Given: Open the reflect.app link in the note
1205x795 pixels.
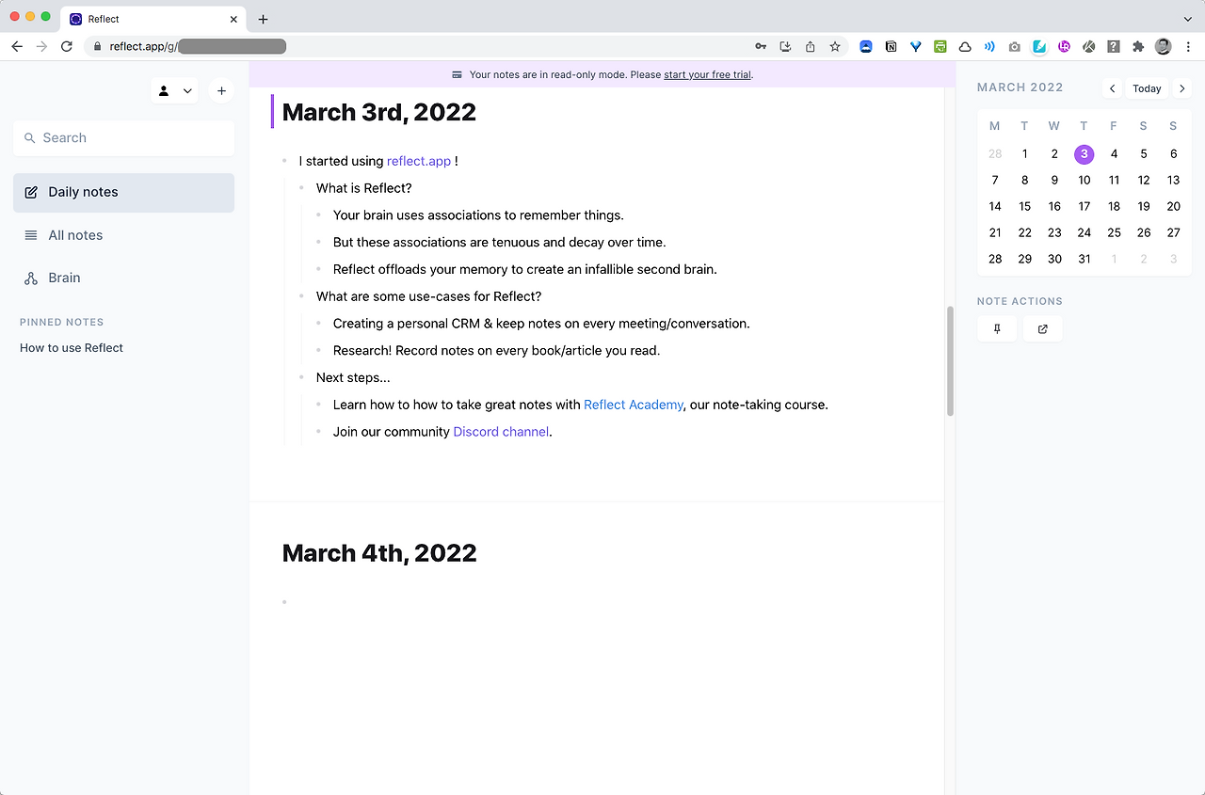Looking at the screenshot, I should 419,161.
